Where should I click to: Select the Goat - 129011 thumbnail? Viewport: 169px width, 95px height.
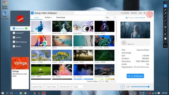(41, 70)
